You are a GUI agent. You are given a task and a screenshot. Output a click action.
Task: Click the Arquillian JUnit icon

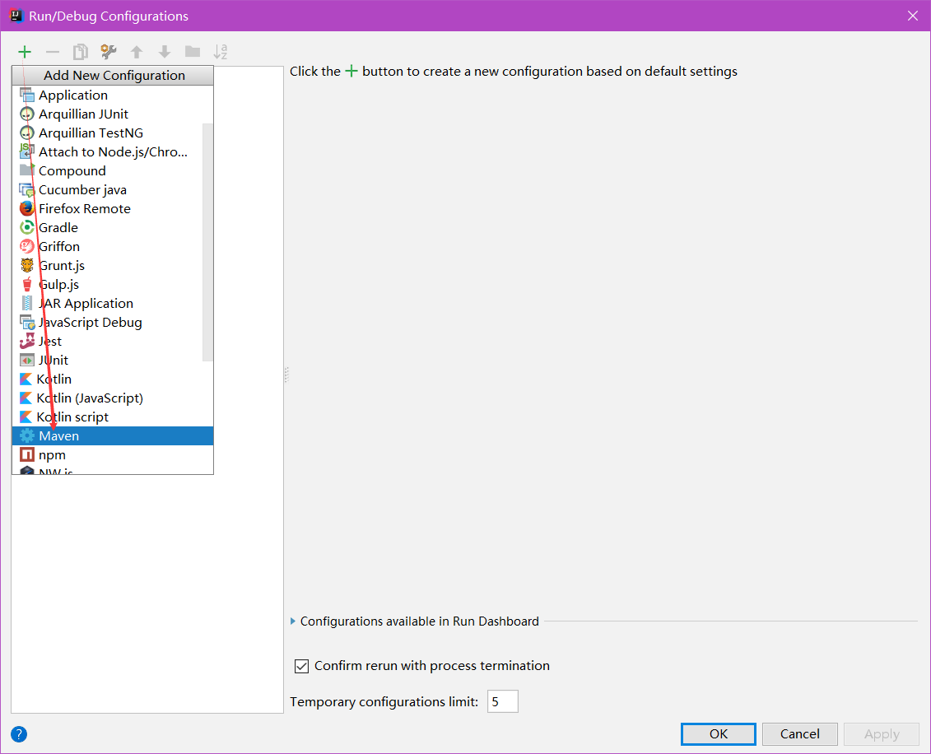tap(26, 114)
